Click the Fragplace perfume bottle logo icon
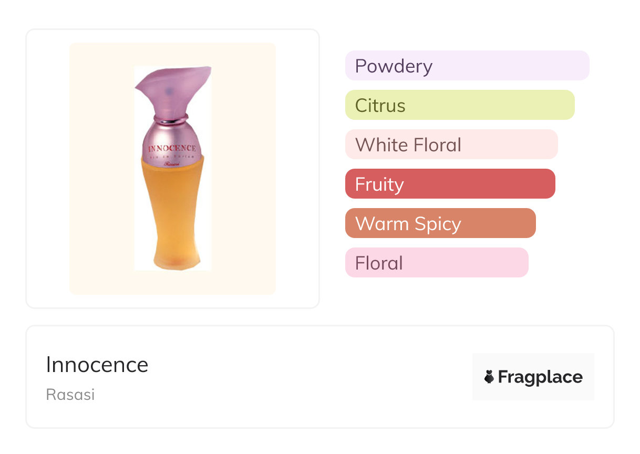The width and height of the screenshot is (640, 454). [489, 377]
